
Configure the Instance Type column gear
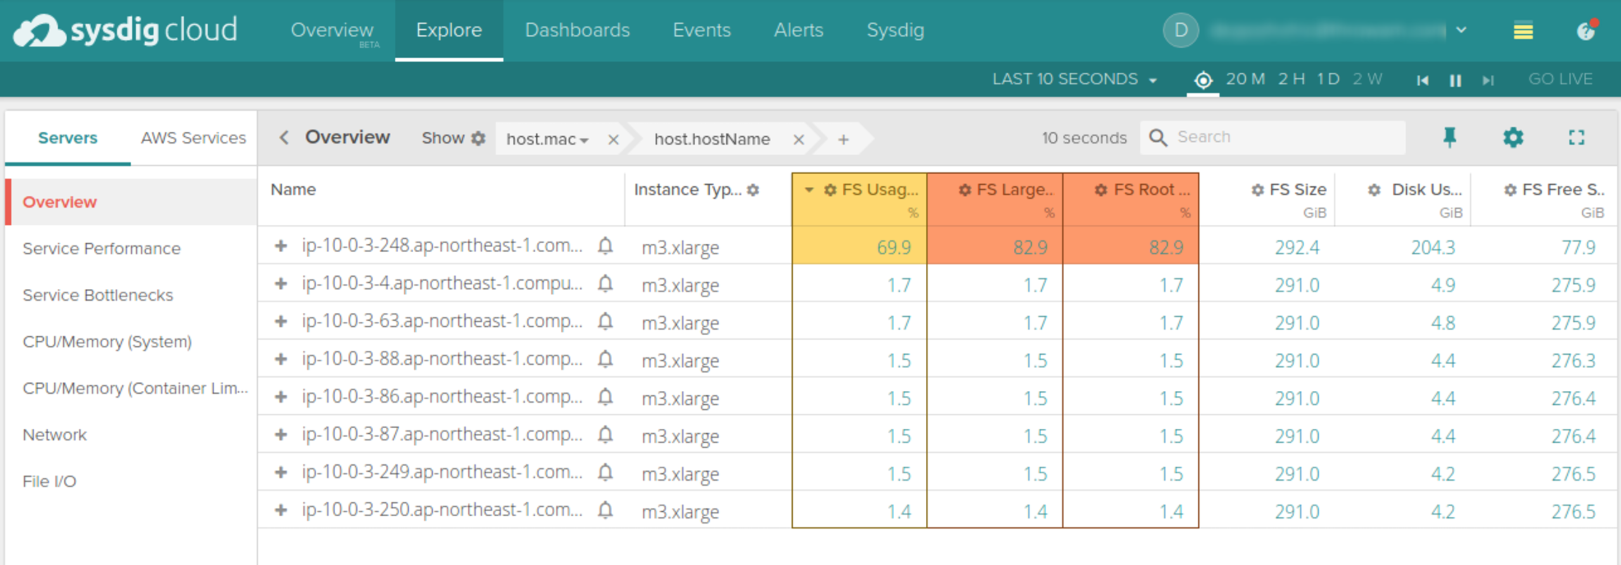click(x=753, y=190)
